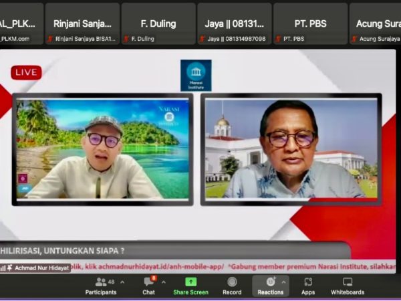The height and width of the screenshot is (301, 401).
Task: Open the Participants panel
Action: (100, 286)
